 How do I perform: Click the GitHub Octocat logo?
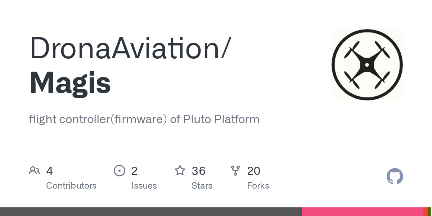point(395,176)
